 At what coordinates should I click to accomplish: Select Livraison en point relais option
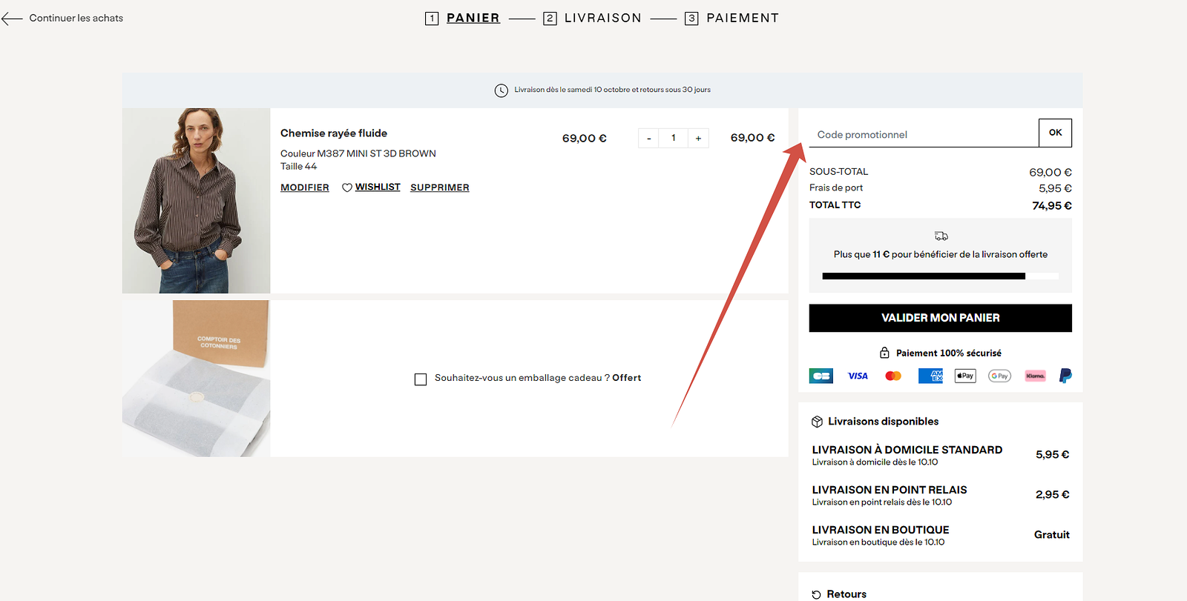[941, 495]
